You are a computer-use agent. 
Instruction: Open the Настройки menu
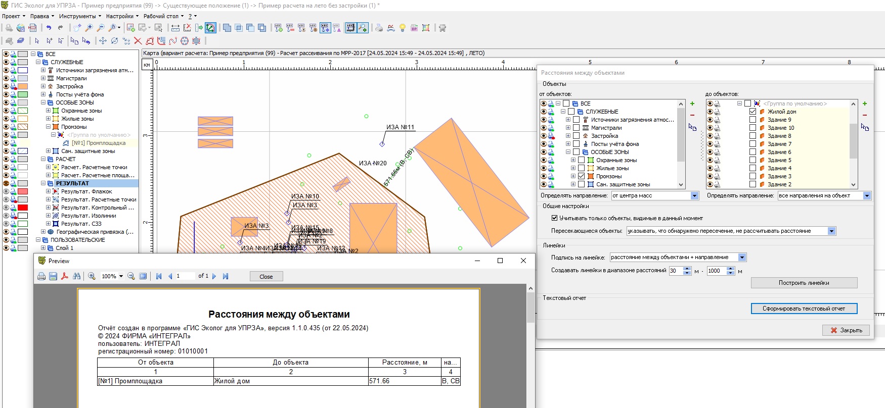119,16
